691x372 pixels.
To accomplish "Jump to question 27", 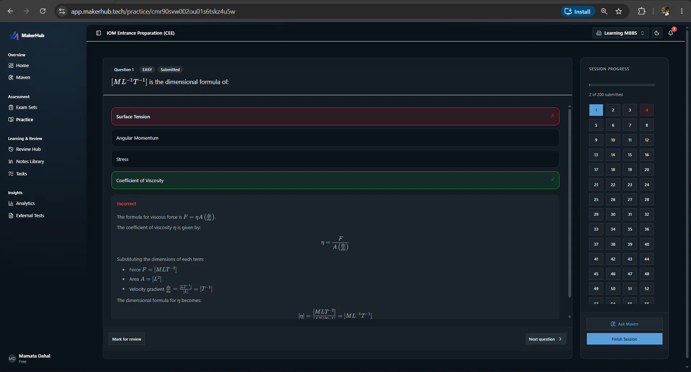I will (x=630, y=200).
